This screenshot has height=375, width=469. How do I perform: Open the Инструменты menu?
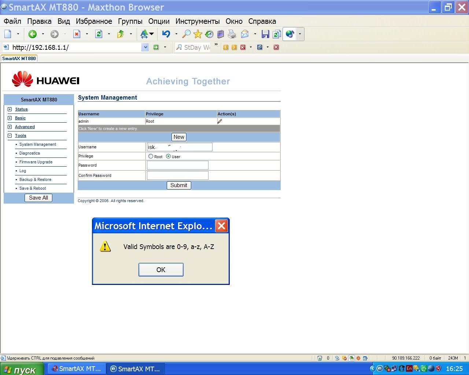pyautogui.click(x=197, y=21)
